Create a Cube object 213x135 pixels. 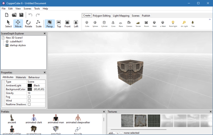tap(87, 24)
